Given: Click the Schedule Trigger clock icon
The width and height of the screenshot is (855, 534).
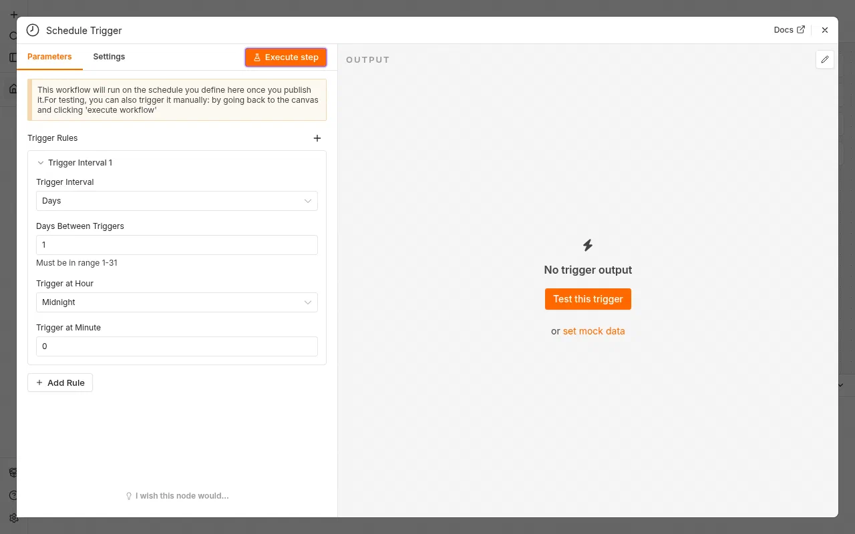Looking at the screenshot, I should (x=33, y=30).
